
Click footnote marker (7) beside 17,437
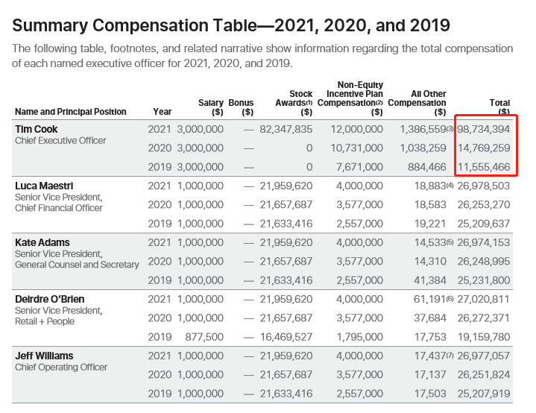coord(450,356)
